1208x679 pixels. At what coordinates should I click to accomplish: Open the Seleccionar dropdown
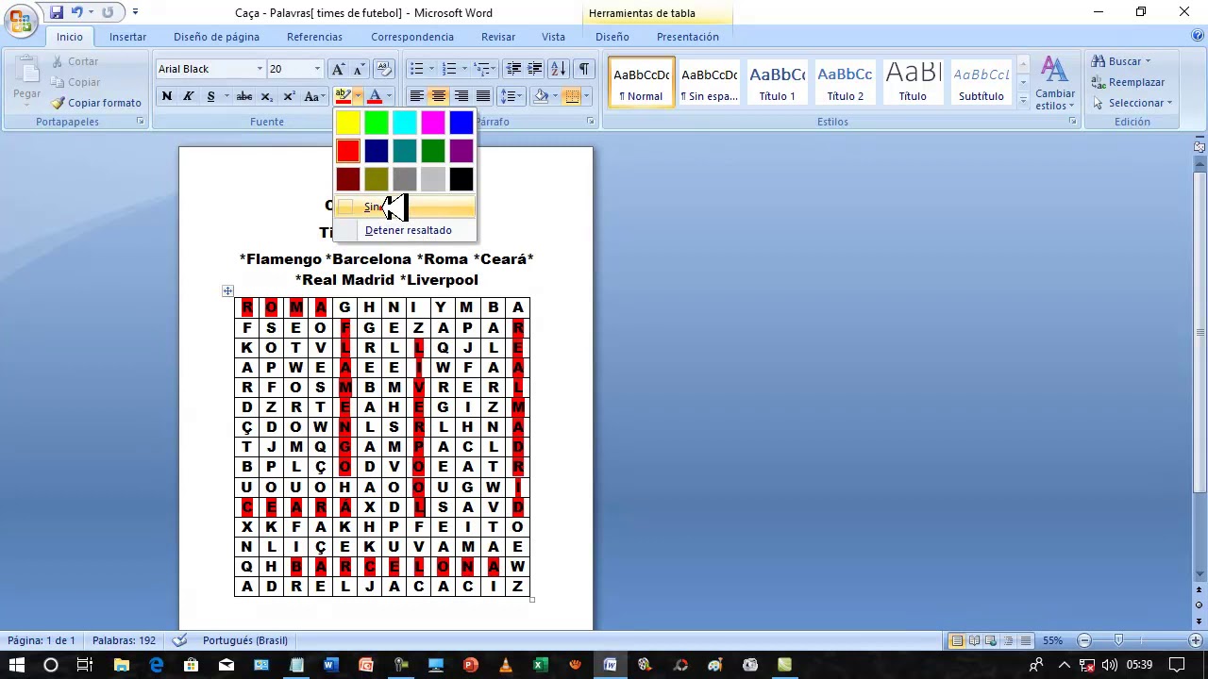coord(1132,103)
